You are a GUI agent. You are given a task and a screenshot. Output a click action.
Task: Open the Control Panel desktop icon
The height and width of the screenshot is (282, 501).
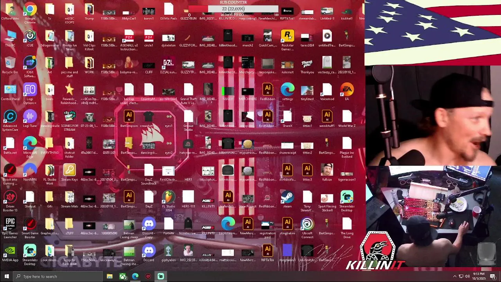pyautogui.click(x=10, y=93)
